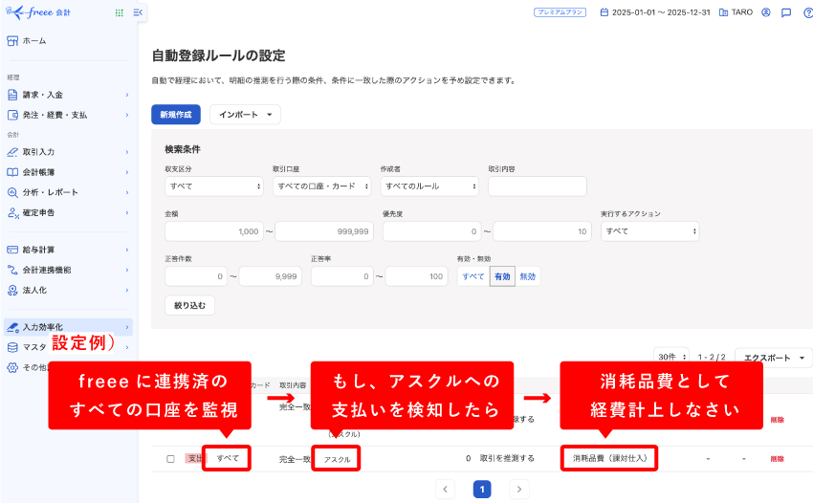Click the 取引内容 search input field
Screen dimensions: 813x503
(x=537, y=186)
